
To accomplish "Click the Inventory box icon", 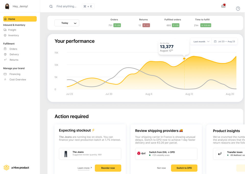I will coord(5,35).
